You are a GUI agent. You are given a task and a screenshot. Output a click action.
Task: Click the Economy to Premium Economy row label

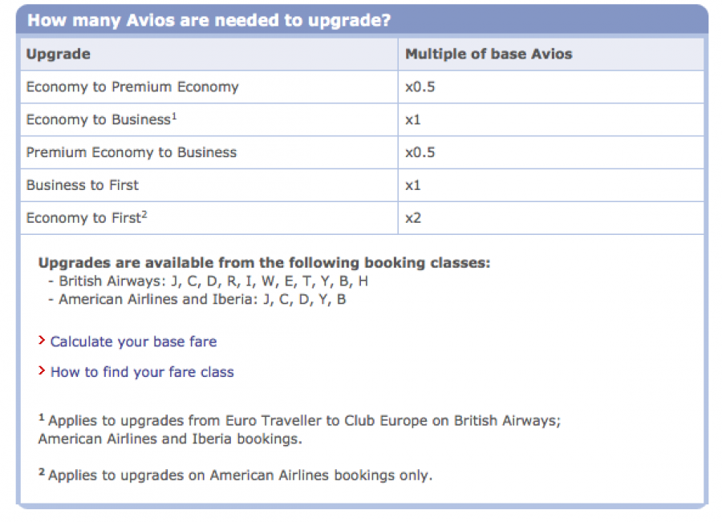132,87
